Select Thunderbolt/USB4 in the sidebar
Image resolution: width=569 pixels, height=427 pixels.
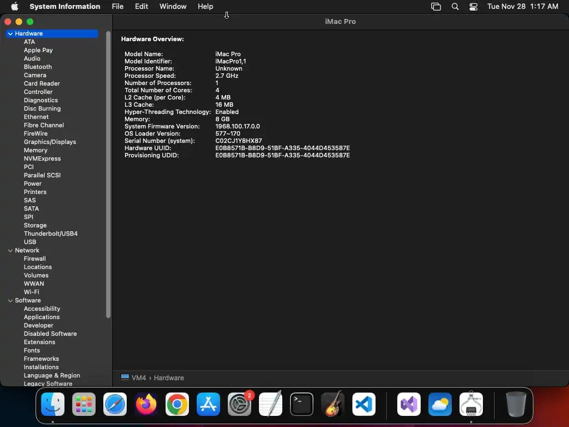51,234
